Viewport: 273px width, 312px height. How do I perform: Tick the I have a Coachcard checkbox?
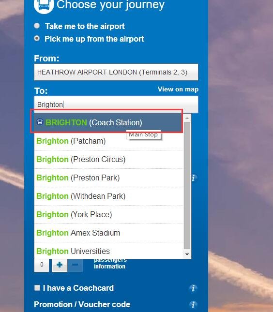(37, 288)
